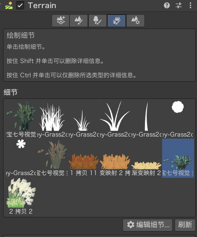Select the white pampas grass detail thumbnail
The image size is (197, 237).
point(21,196)
